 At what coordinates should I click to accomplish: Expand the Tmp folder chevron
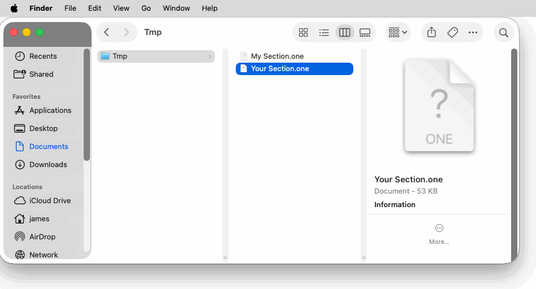[210, 56]
